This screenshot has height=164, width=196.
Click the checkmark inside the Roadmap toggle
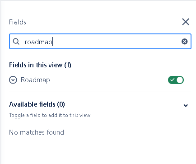point(172,80)
